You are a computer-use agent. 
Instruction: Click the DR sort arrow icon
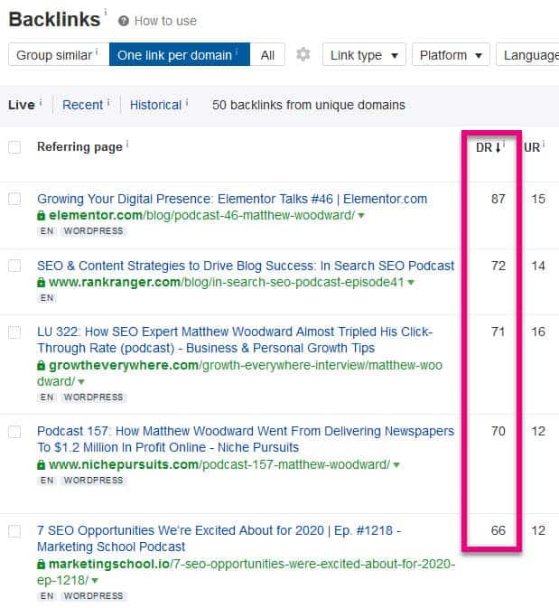pyautogui.click(x=498, y=147)
